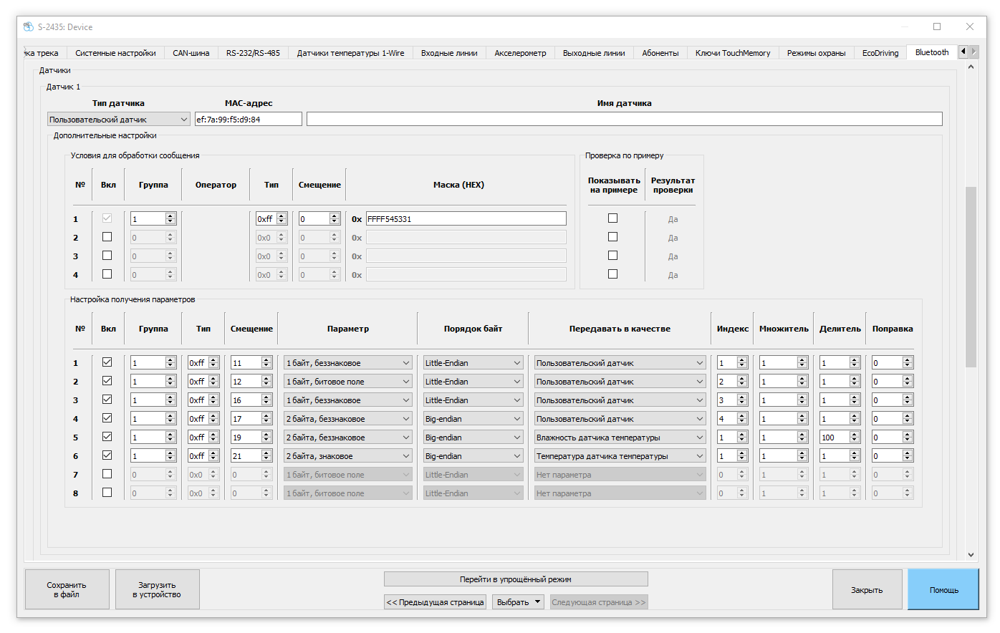
Task: Uncheck Вкл for parameter row 6
Action: coord(107,455)
